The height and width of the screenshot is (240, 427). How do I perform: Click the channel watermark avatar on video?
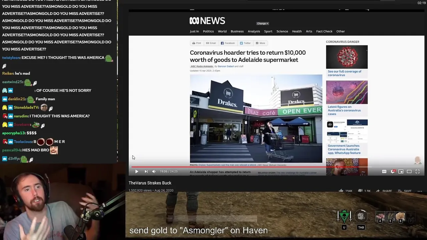417,160
